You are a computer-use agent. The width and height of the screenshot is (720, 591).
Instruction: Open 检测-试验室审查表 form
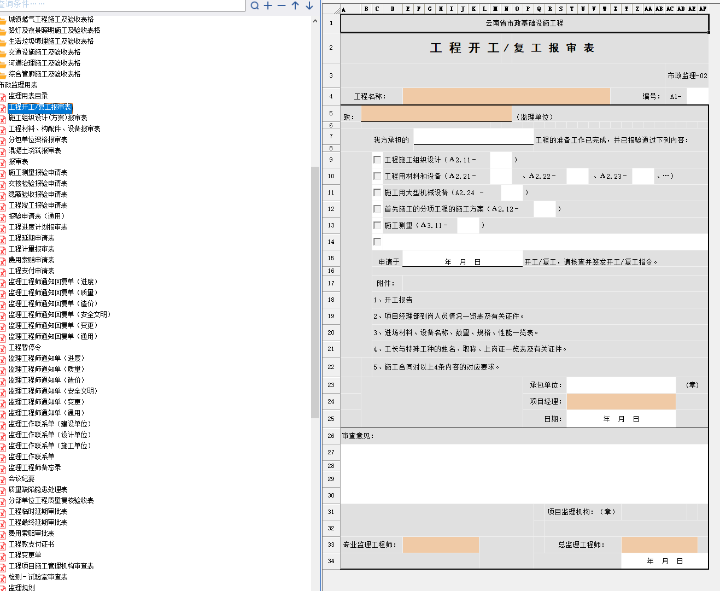(x=38, y=577)
